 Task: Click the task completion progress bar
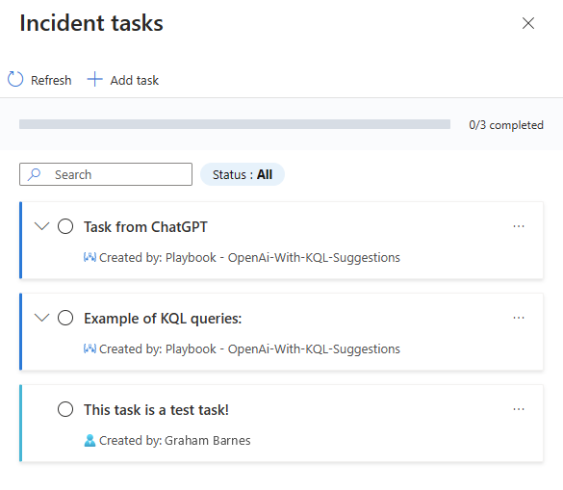coord(235,124)
